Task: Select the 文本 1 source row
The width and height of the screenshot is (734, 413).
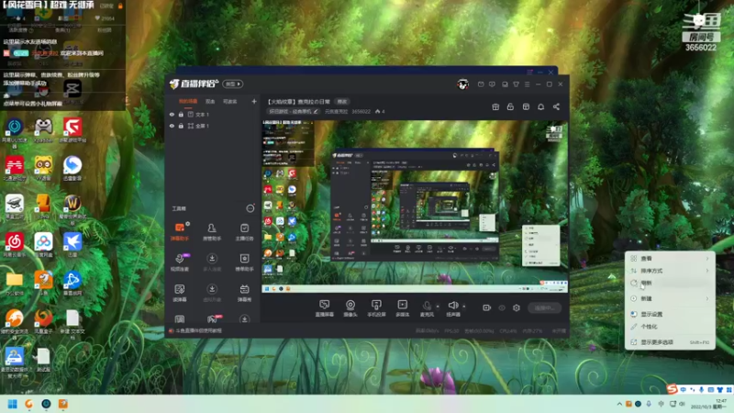Action: [x=213, y=114]
